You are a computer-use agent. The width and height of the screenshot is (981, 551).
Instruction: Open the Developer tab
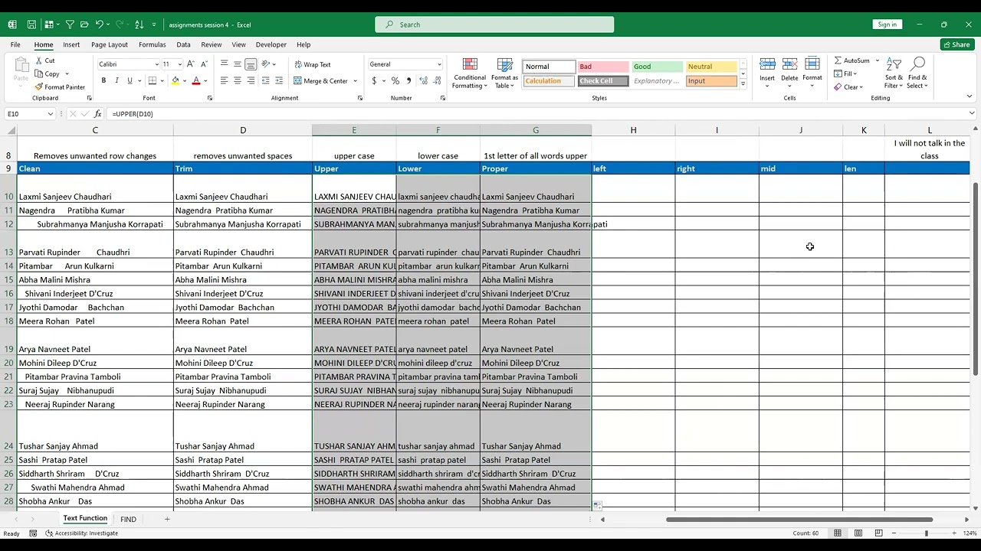[271, 44]
